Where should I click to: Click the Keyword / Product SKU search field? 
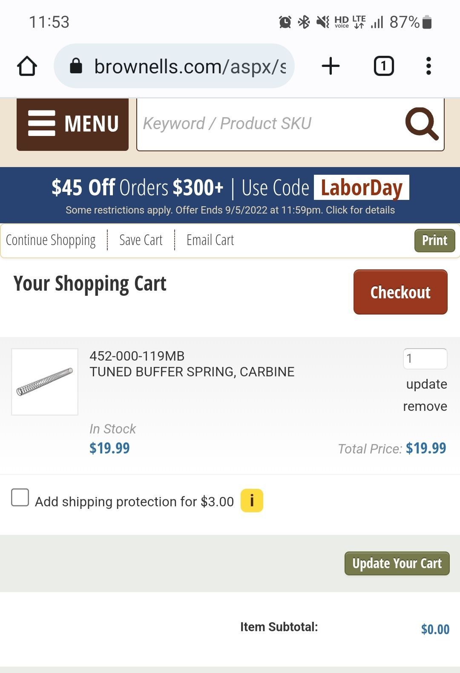point(268,124)
